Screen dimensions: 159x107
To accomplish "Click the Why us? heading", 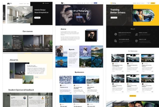I will click(133, 29).
